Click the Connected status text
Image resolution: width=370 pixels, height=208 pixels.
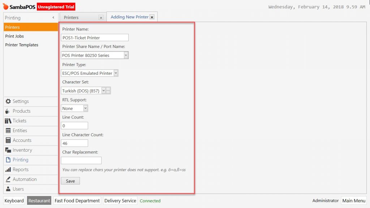click(150, 201)
